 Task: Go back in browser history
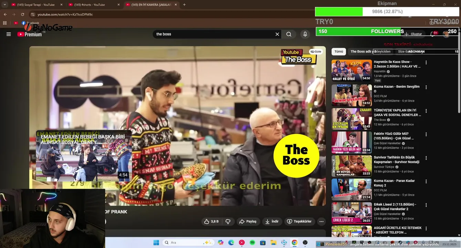coord(5,14)
